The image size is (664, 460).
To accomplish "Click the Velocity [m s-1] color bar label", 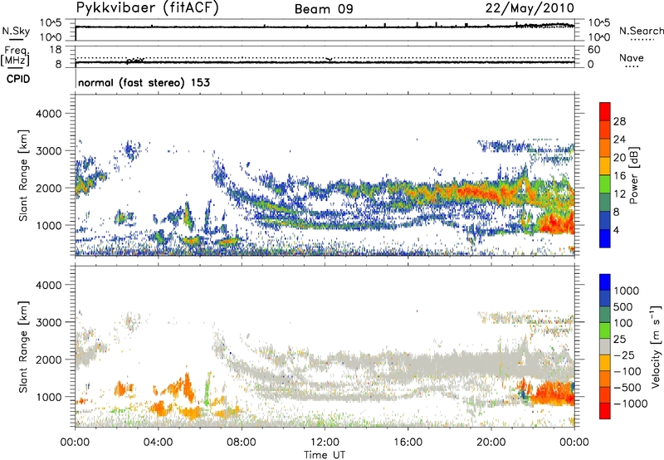I will coord(656,346).
